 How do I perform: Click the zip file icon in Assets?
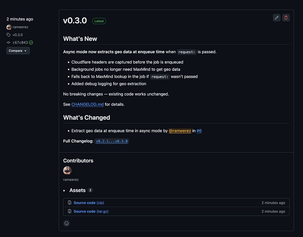70,203
